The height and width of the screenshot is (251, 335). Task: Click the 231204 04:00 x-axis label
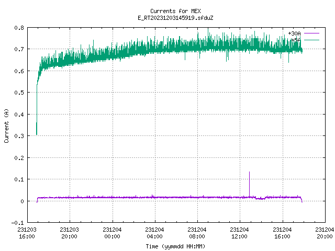point(154,233)
